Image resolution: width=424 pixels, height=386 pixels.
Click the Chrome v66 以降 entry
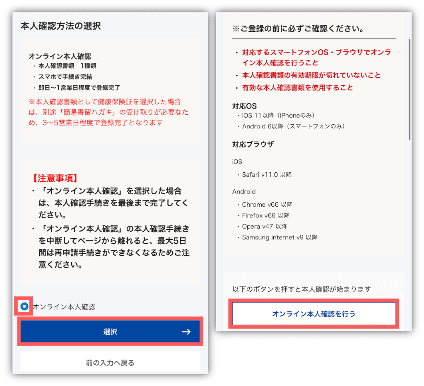(x=267, y=205)
